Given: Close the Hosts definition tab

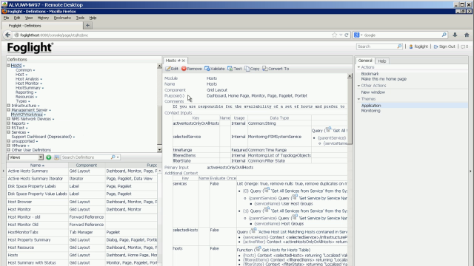Looking at the screenshot, I should (184, 61).
